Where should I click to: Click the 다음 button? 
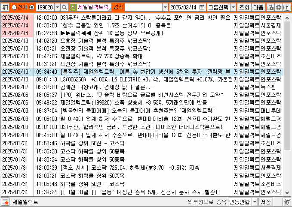point(258,7)
